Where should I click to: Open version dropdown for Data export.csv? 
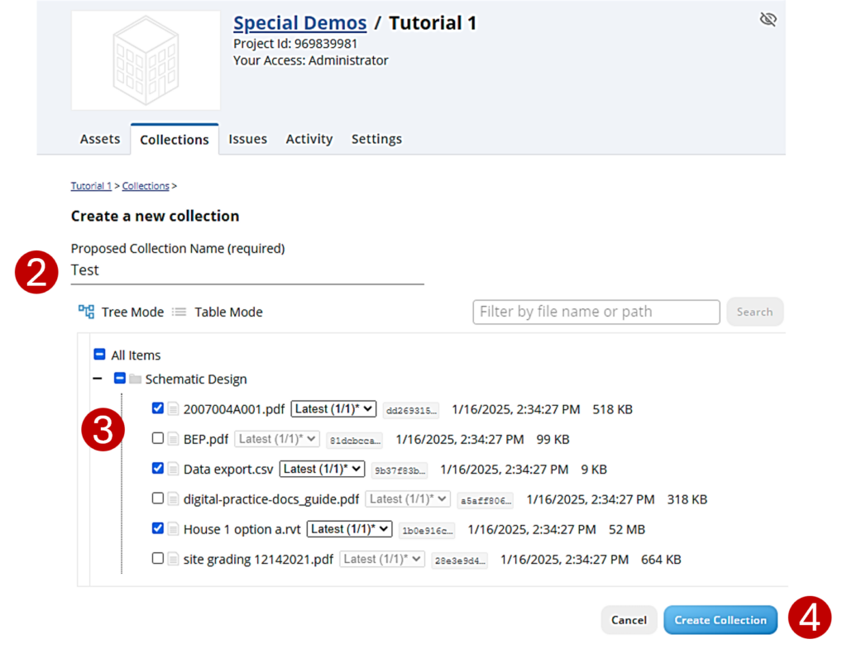coord(322,469)
